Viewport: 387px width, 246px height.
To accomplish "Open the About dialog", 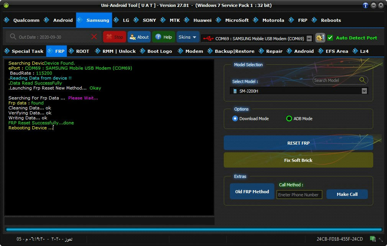I will pos(139,37).
